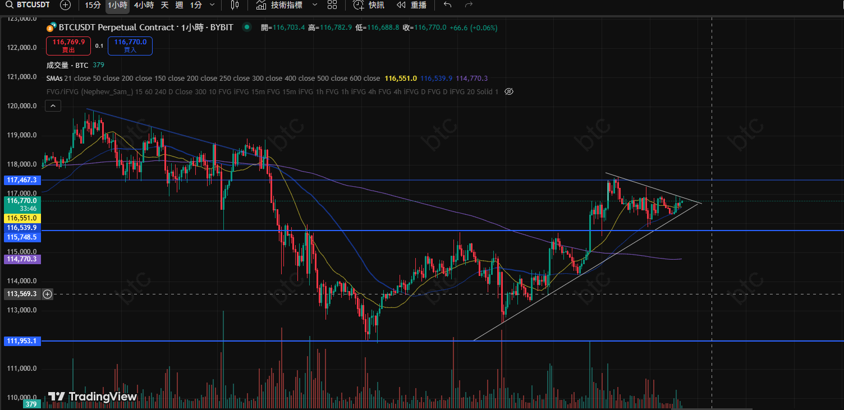Click the 賣出 sell price button
This screenshot has width=844, height=410.
coord(68,46)
